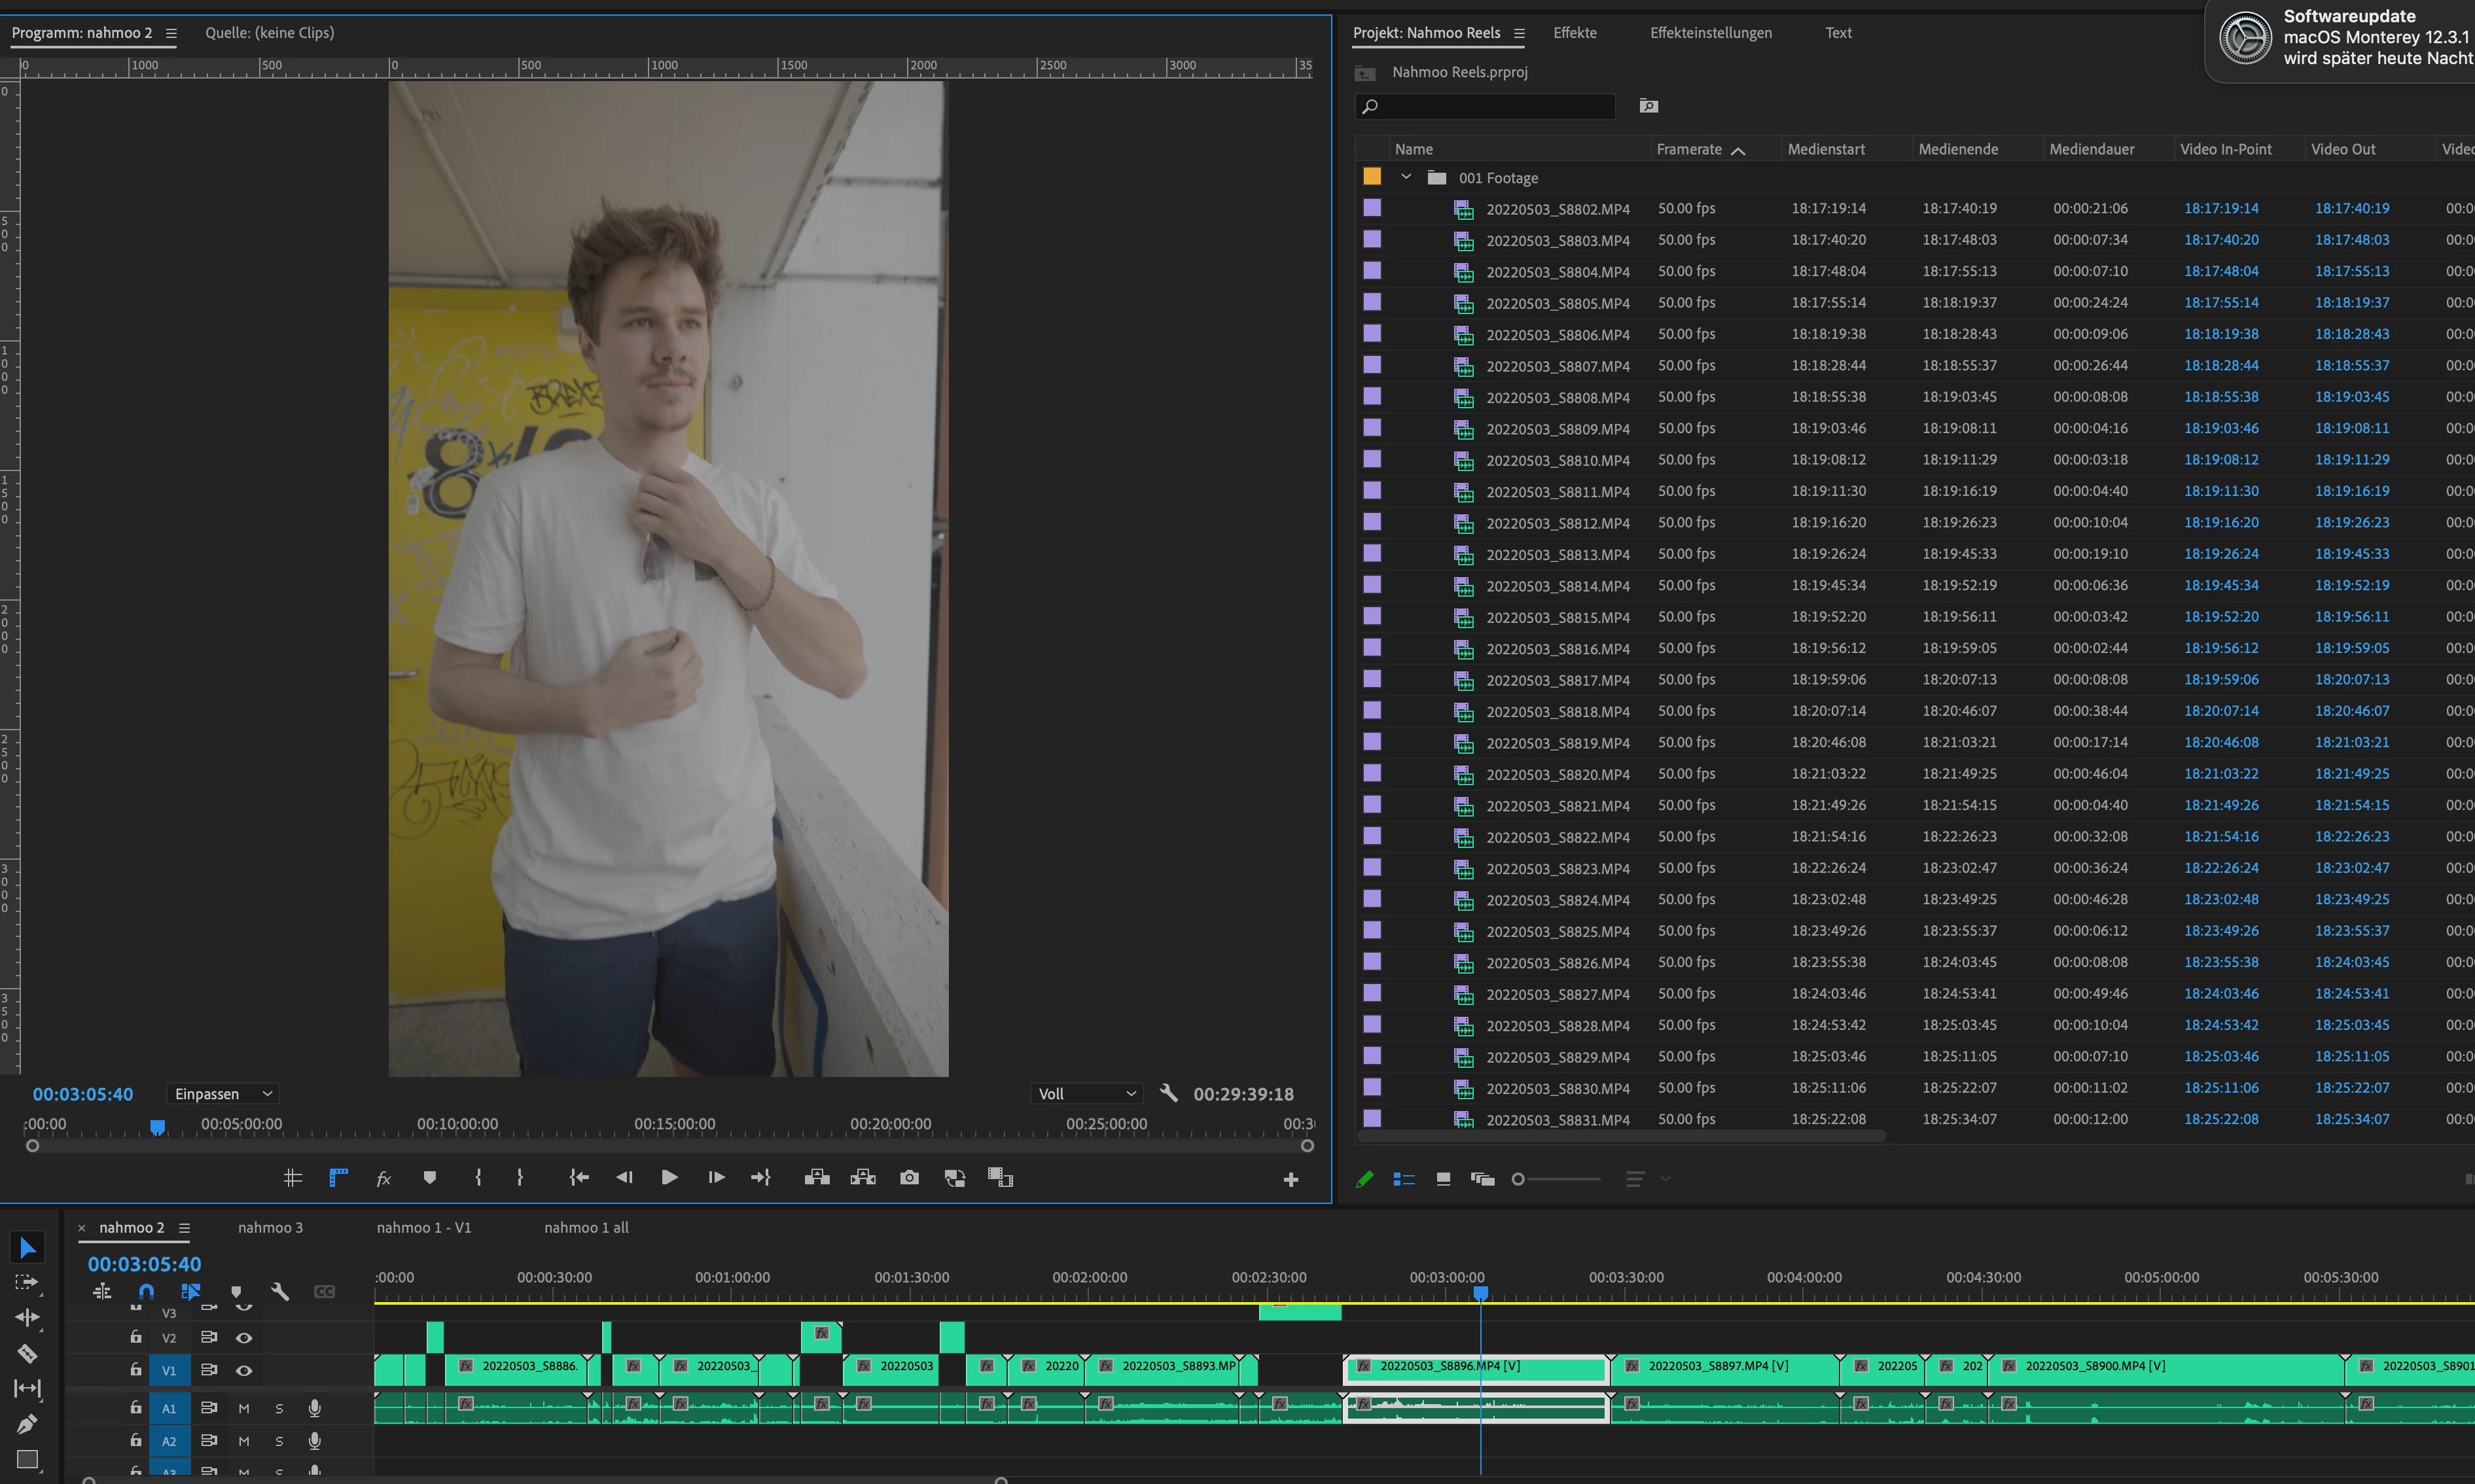Switch to list view in project panel

pos(1404,1179)
